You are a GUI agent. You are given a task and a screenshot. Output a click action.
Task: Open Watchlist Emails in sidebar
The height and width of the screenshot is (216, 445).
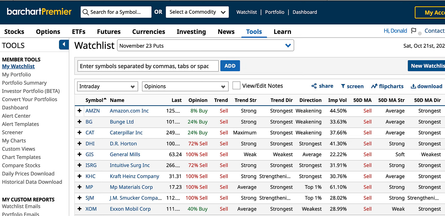tap(21, 206)
